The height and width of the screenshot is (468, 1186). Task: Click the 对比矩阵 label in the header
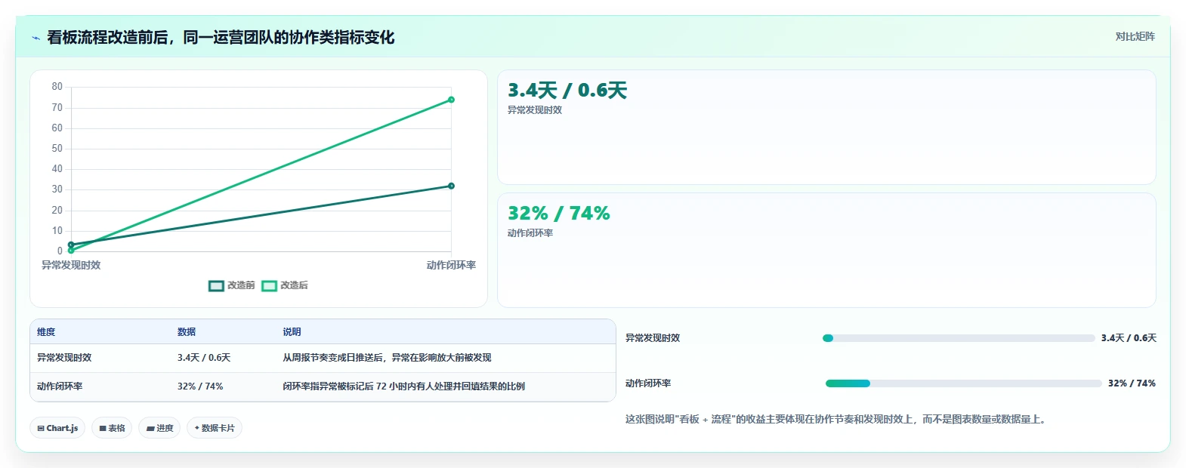1135,36
